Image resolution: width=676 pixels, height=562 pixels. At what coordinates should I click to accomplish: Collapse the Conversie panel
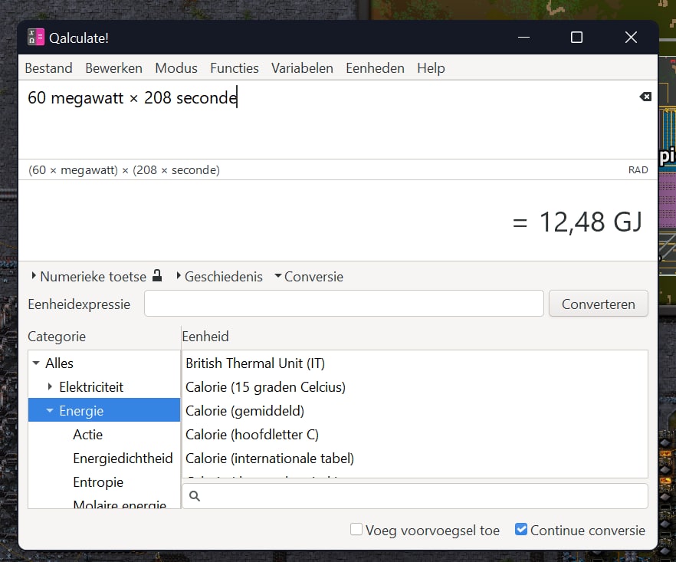coord(277,276)
